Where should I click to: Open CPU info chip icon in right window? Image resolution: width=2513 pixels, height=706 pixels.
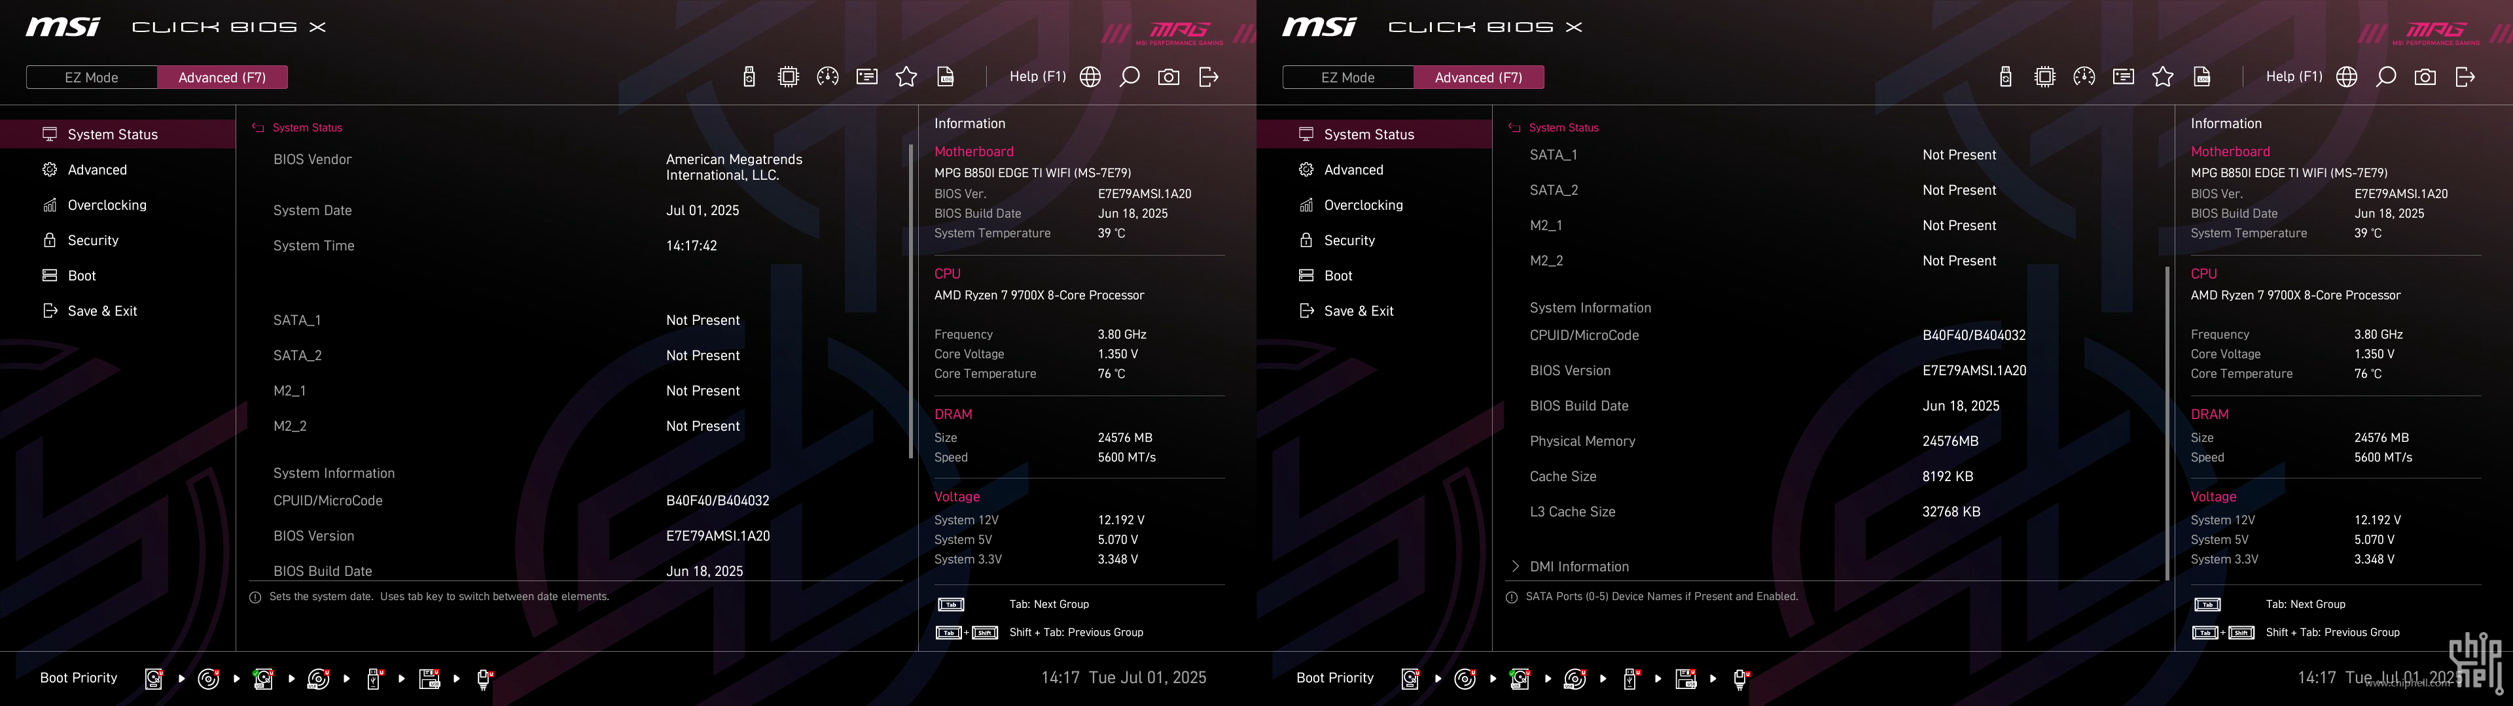pyautogui.click(x=2044, y=77)
